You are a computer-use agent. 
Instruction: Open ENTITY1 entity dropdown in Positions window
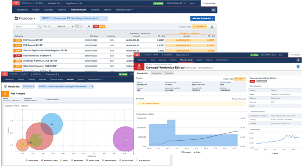pos(74,18)
